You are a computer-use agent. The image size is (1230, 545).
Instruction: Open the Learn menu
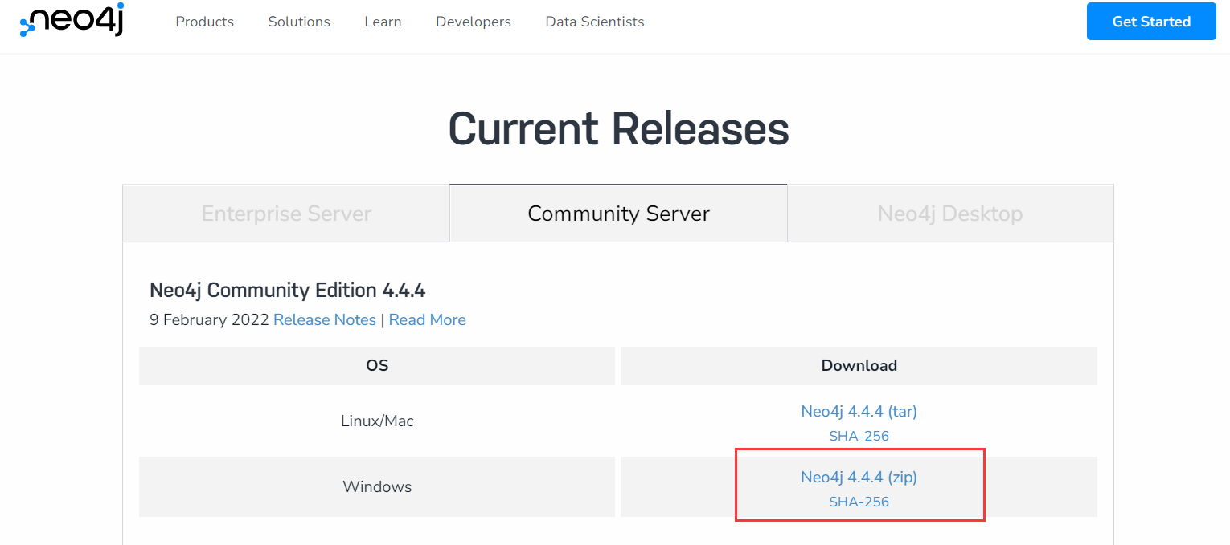point(383,22)
